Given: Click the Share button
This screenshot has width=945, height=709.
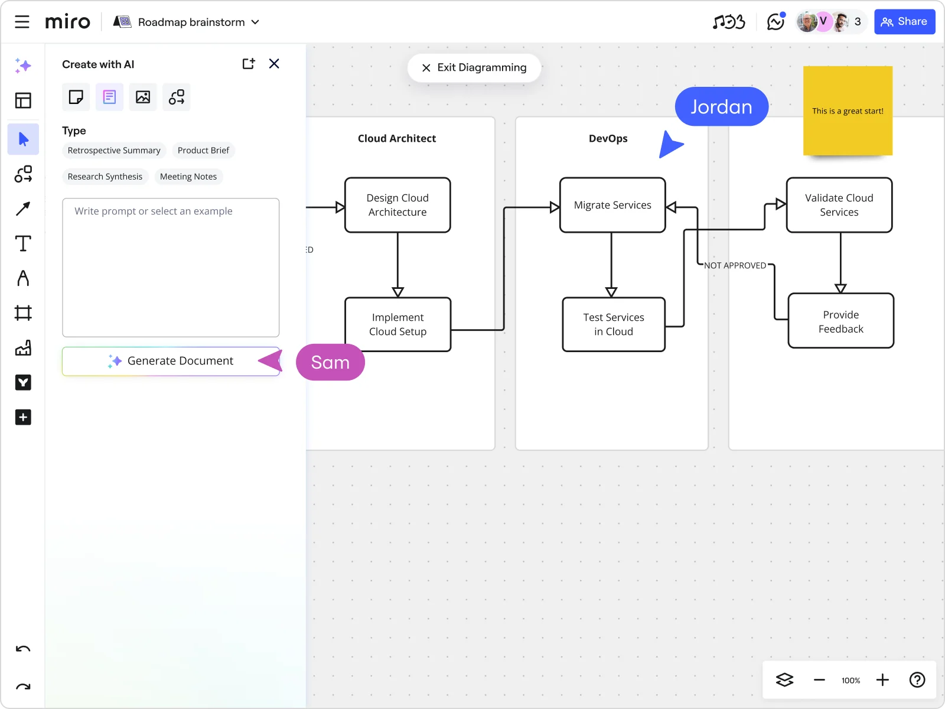Looking at the screenshot, I should pos(904,22).
